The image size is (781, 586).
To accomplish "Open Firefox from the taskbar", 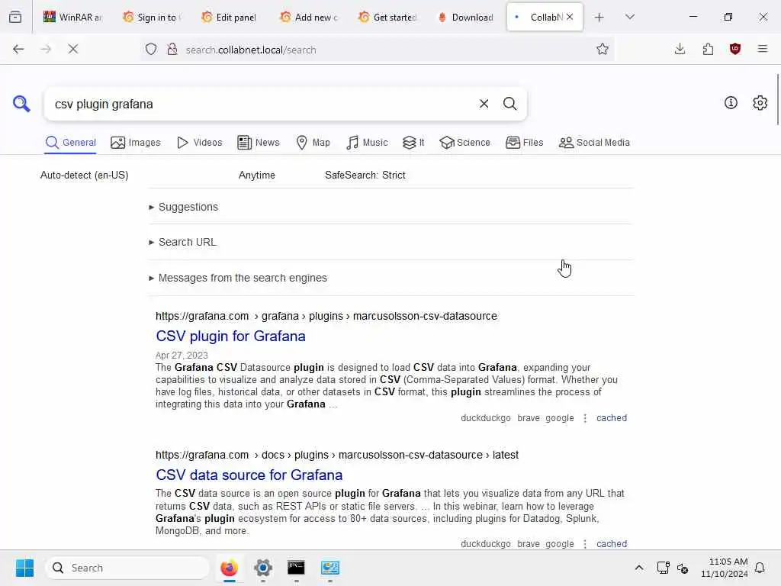I will 229,568.
